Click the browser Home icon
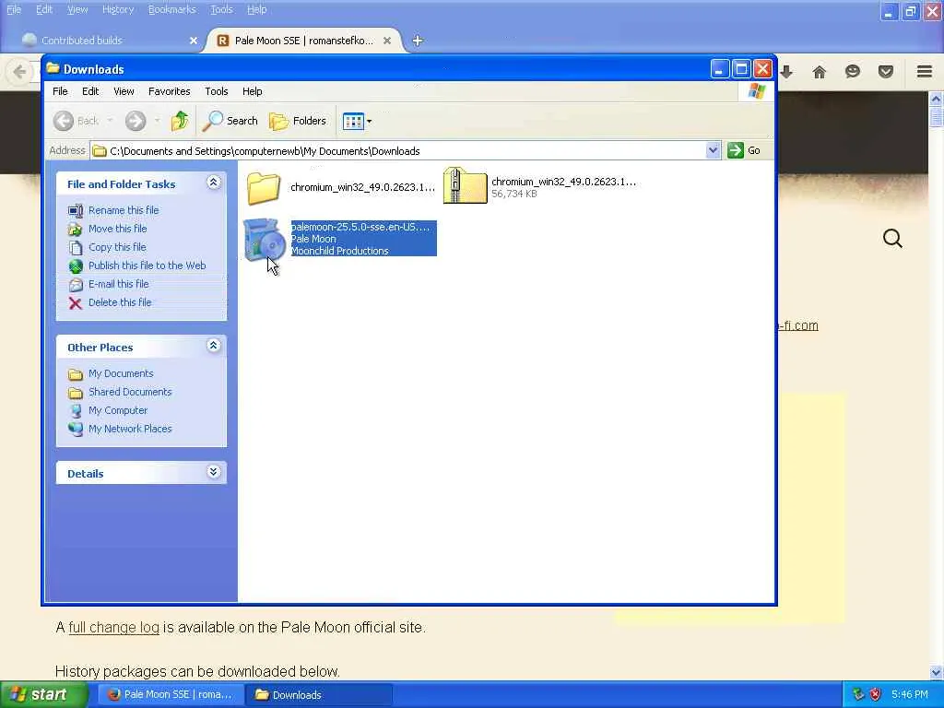 [820, 72]
